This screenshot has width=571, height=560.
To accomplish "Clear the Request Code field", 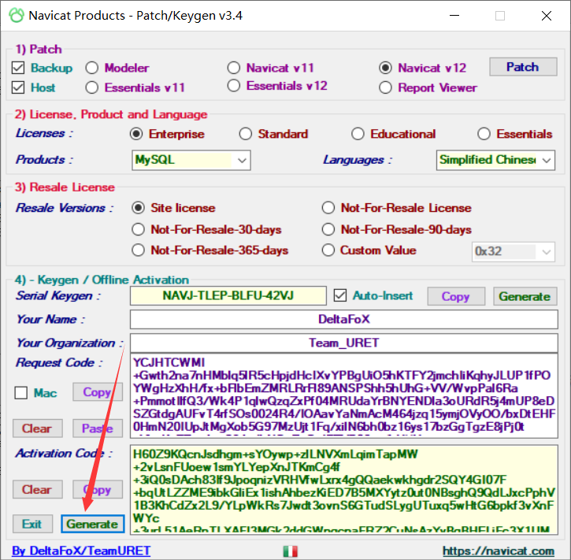I will [x=38, y=428].
